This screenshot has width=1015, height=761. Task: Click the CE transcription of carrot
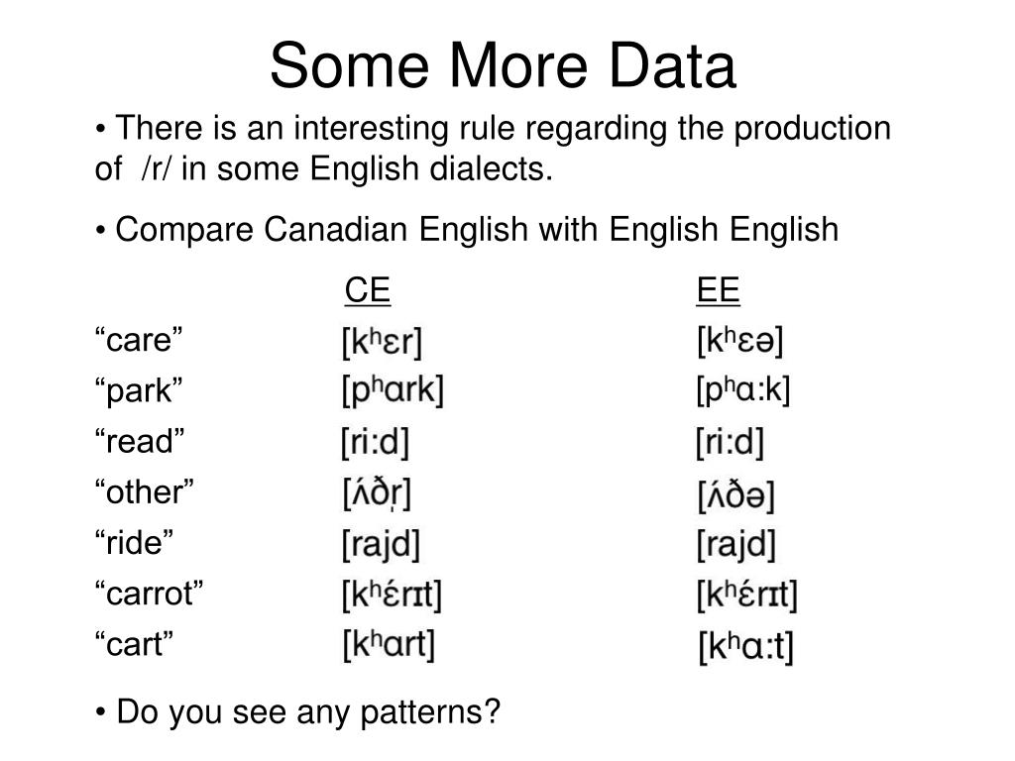tap(392, 595)
